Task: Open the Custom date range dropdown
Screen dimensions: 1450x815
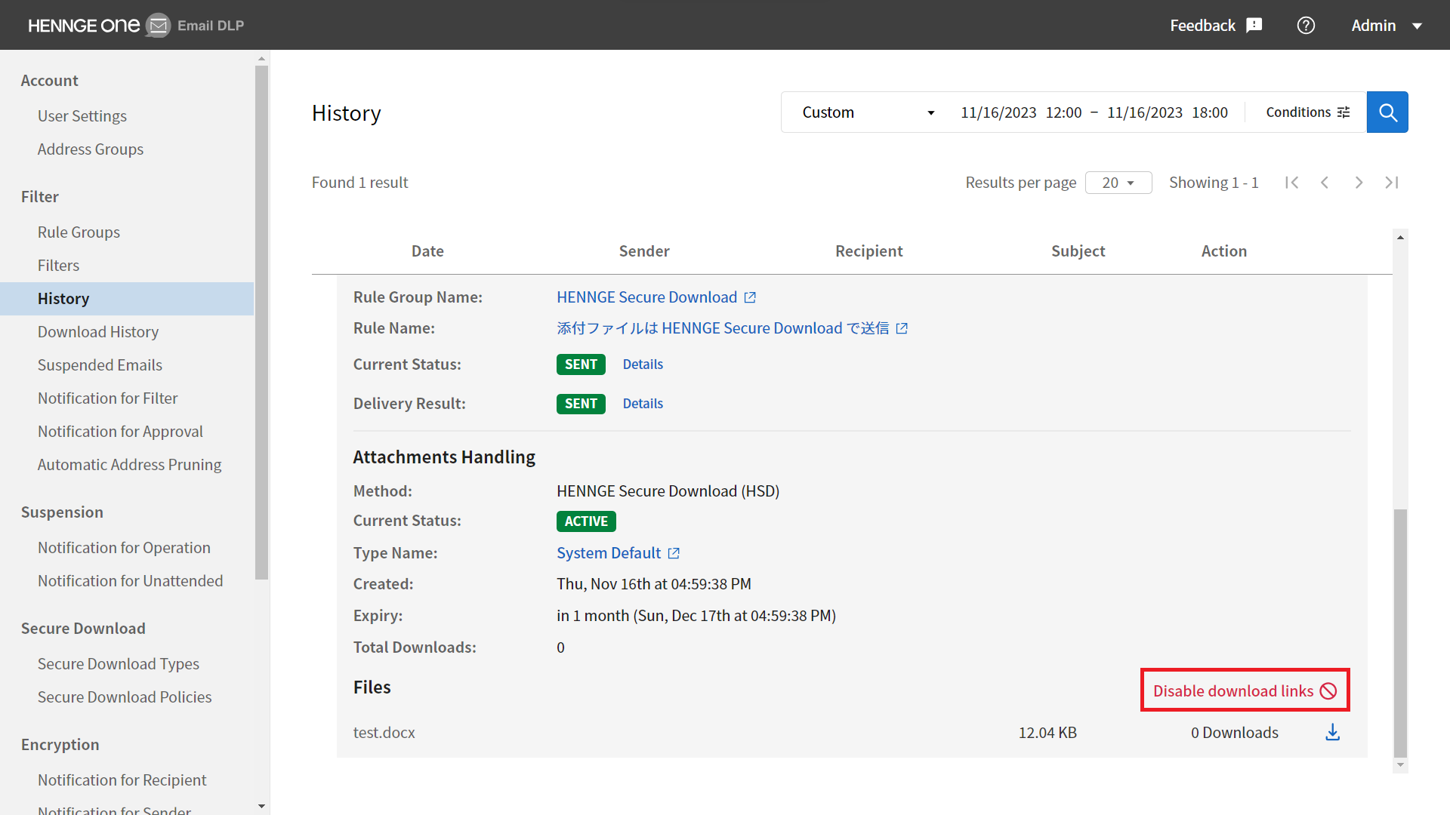Action: (868, 112)
